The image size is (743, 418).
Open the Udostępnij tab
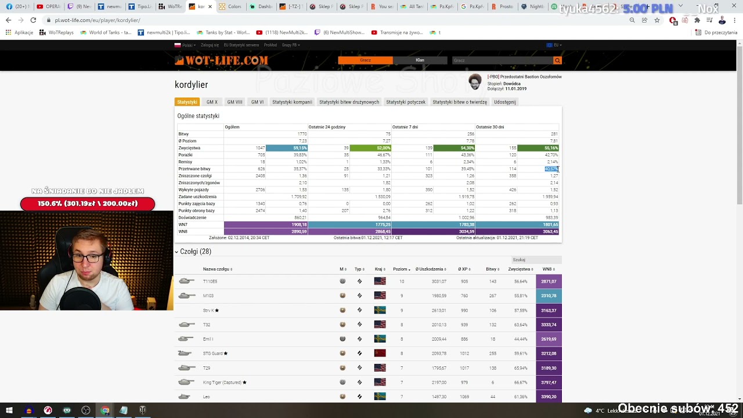click(504, 102)
